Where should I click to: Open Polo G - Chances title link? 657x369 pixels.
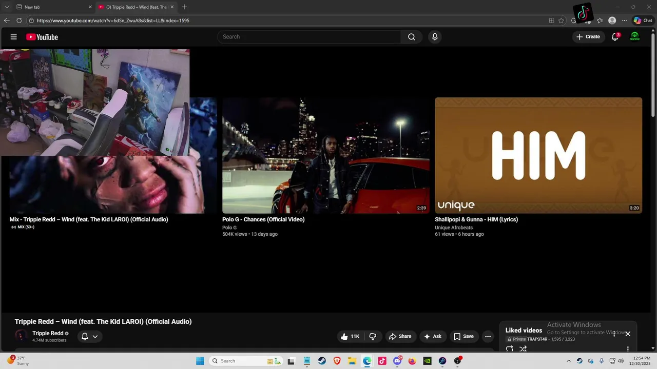(263, 219)
